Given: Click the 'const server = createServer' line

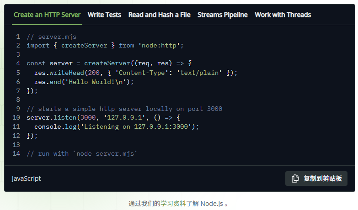Looking at the screenshot, I should 109,63.
